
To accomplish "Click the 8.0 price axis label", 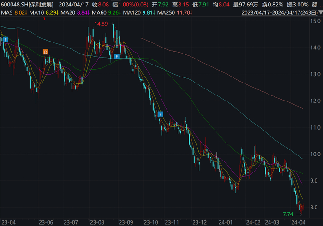I will pyautogui.click(x=314, y=208).
